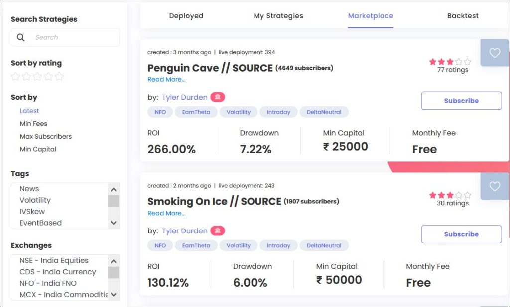Screen dimensions: 510x307
Task: Click the first star near 30 ratings
Action: click(x=433, y=195)
